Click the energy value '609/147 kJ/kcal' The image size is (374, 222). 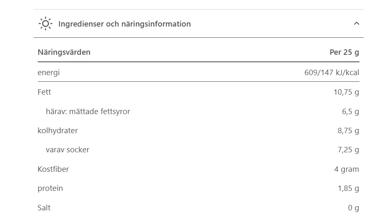pos(332,73)
